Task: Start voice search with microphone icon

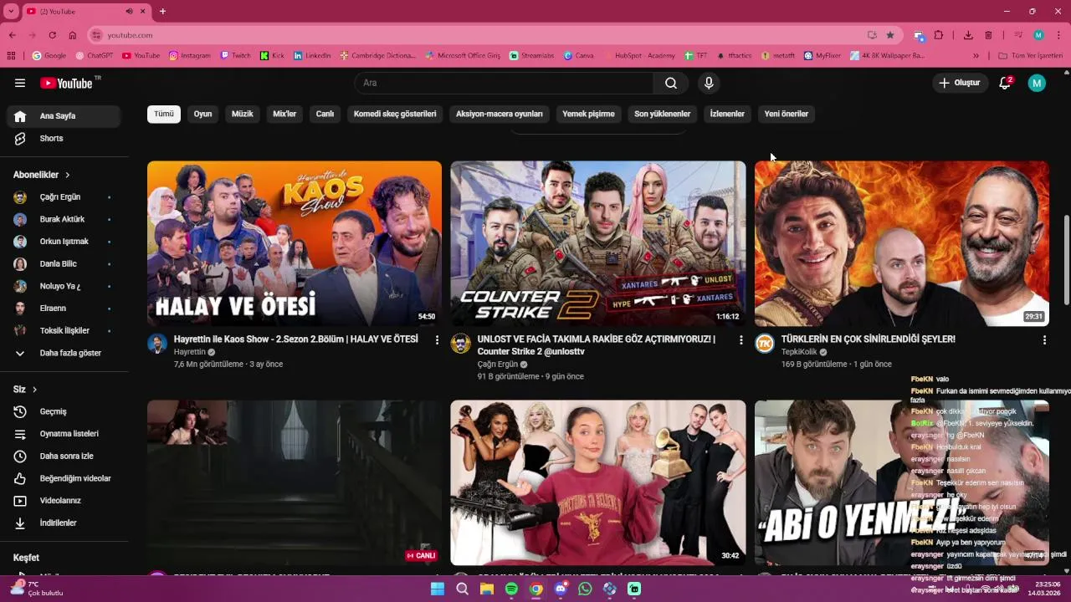Action: (x=709, y=83)
